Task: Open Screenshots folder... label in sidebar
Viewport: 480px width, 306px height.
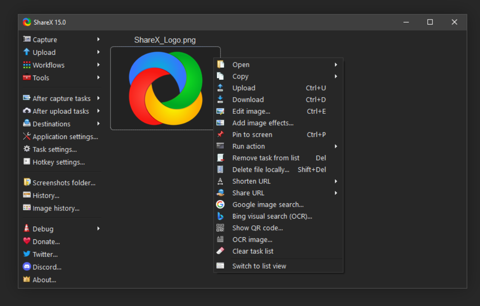Action: 64,182
